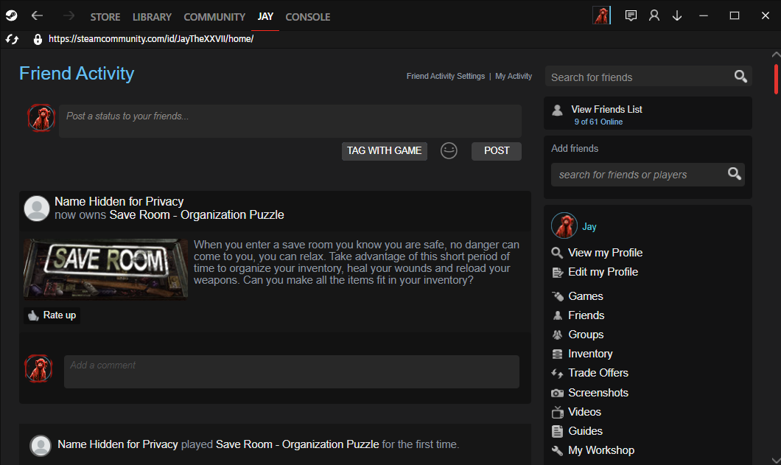The image size is (781, 465).
Task: Click the POST button
Action: [x=497, y=151]
